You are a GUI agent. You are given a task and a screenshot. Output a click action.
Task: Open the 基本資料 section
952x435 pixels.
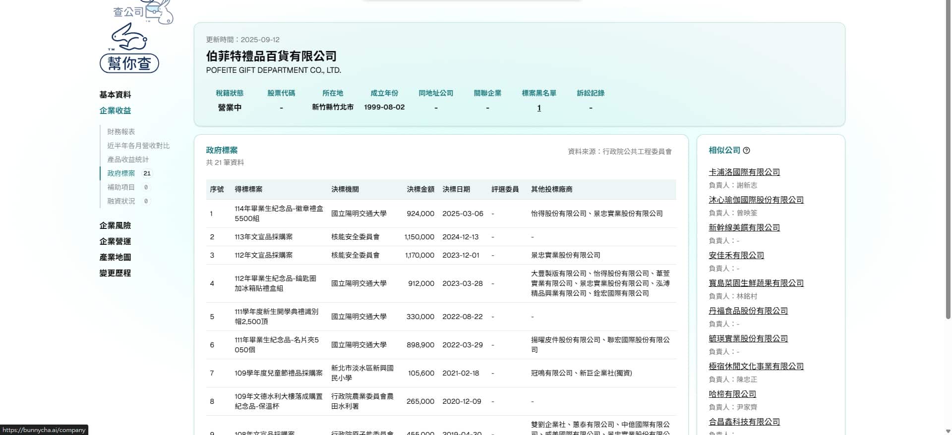tap(115, 95)
